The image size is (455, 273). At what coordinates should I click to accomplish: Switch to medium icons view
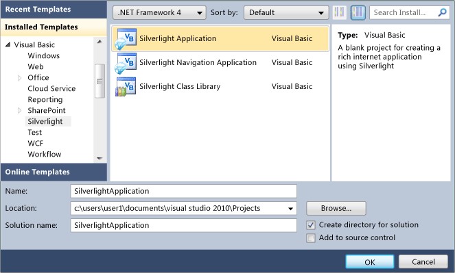pyautogui.click(x=358, y=12)
